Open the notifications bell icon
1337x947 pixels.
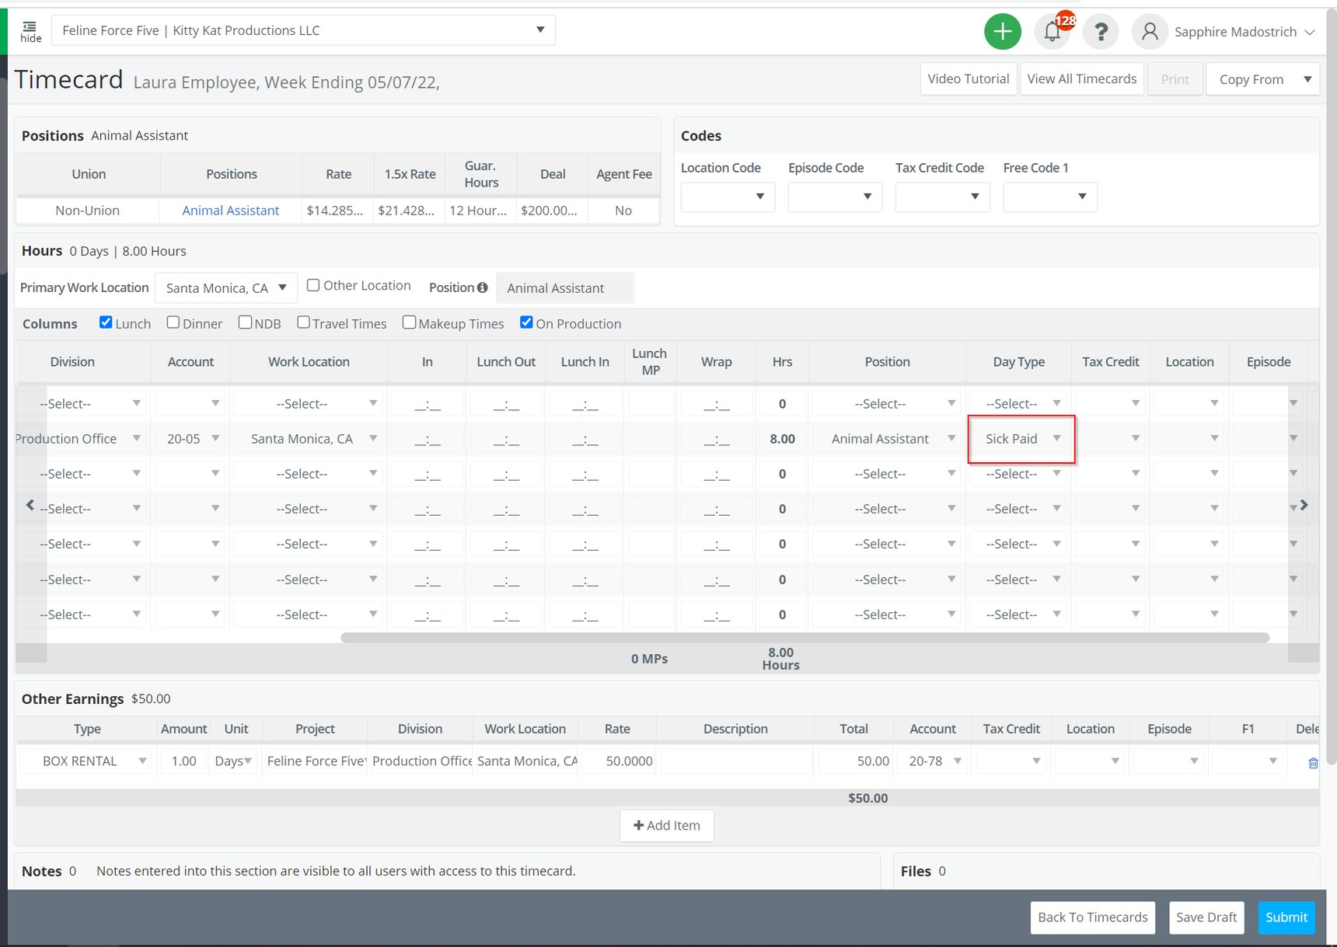[x=1052, y=32]
